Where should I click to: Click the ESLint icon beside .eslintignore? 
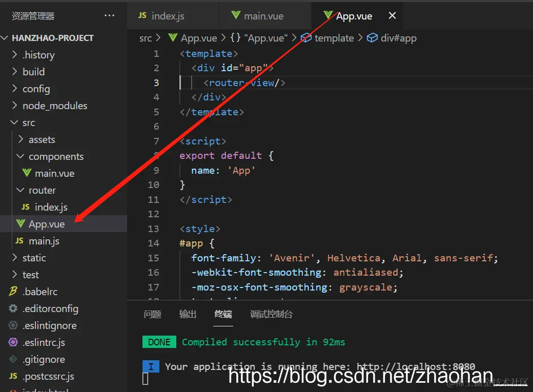tap(13, 325)
